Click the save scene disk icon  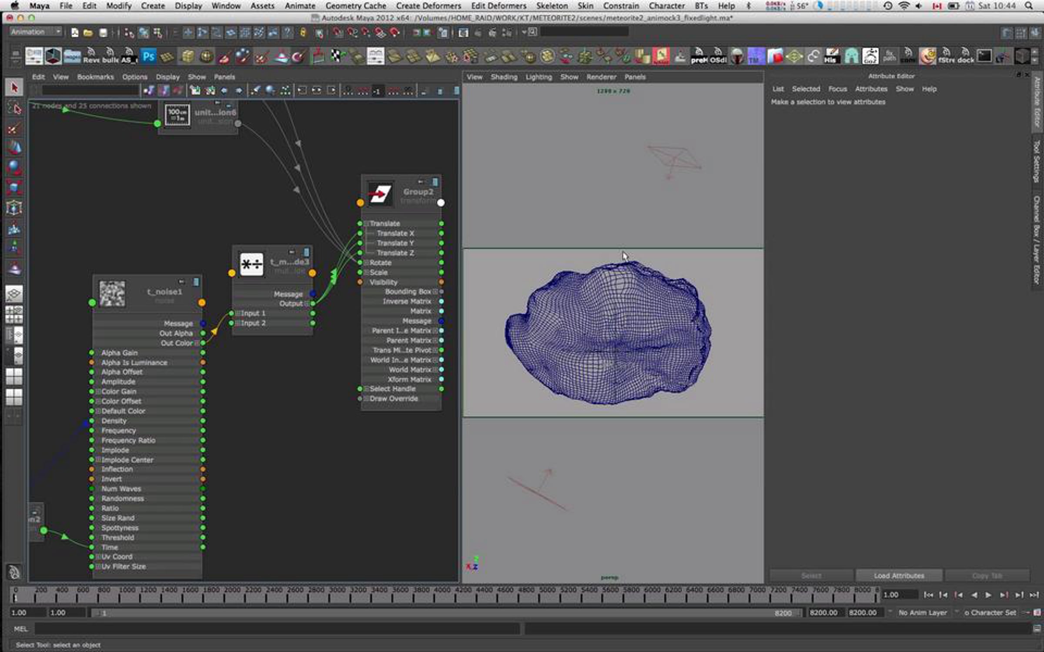pyautogui.click(x=103, y=33)
